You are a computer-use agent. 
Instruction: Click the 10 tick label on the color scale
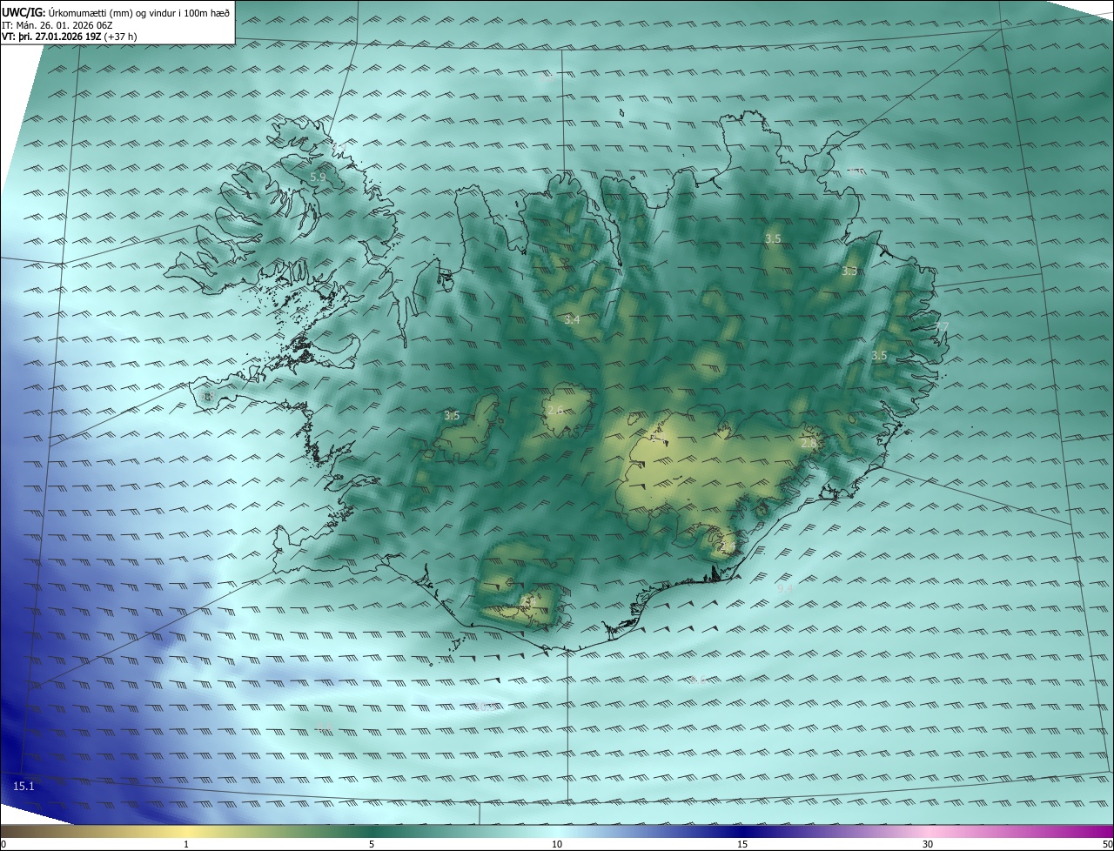point(557,844)
